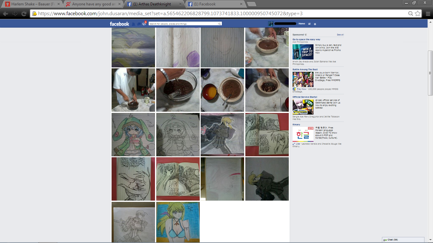This screenshot has height=243, width=433.
Task: Reload the page in the browser
Action: [x=24, y=14]
